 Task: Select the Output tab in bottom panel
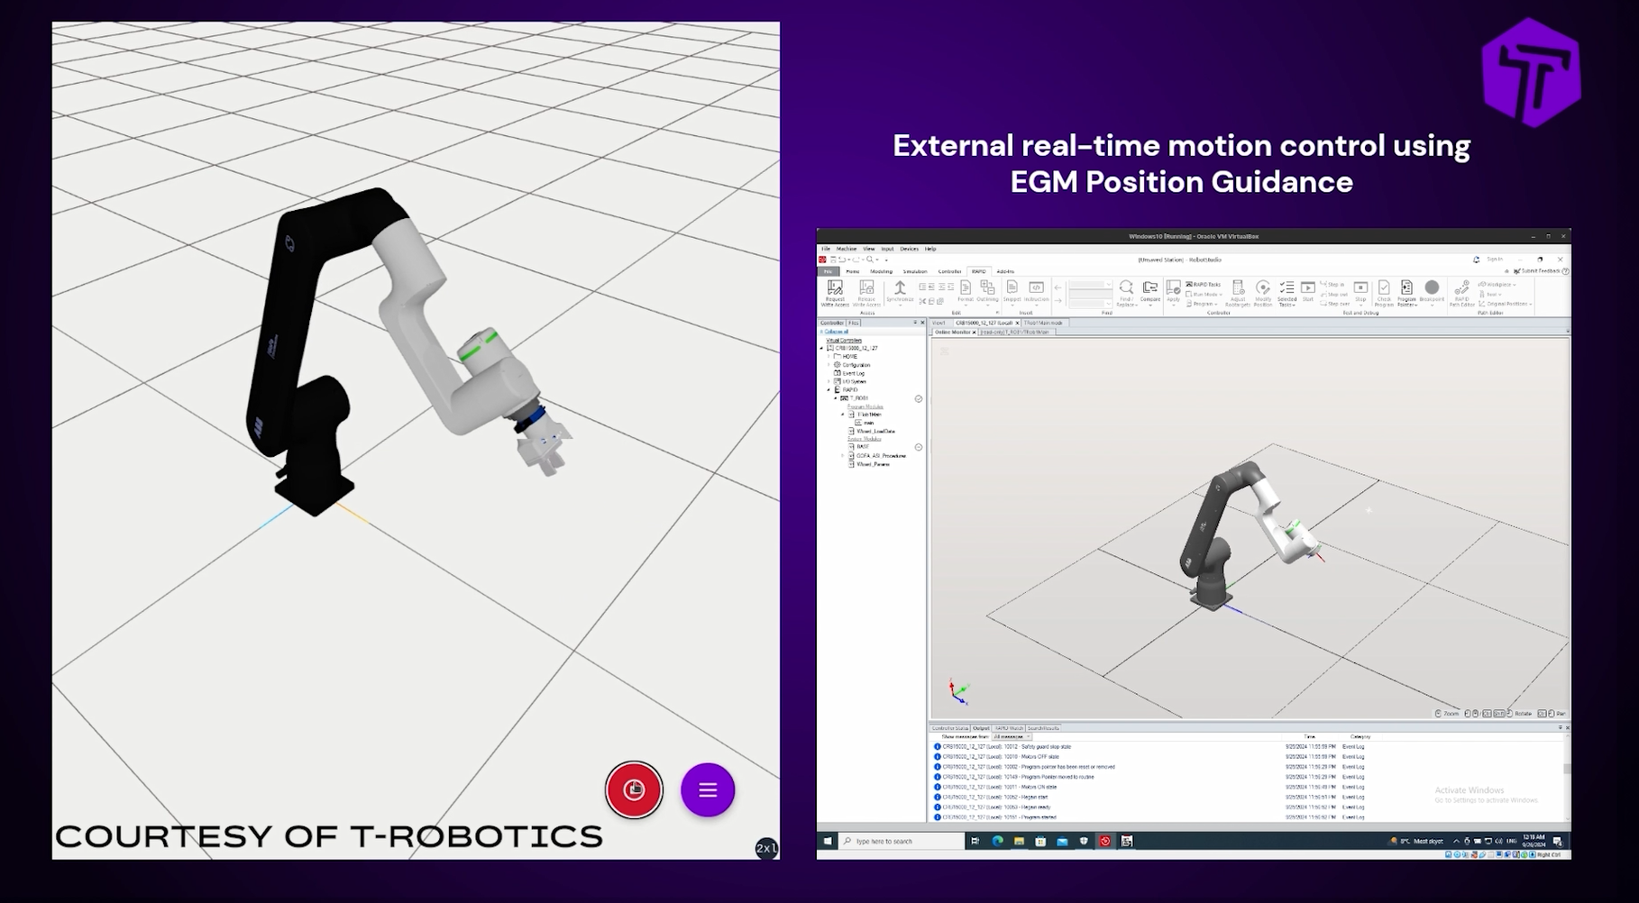click(981, 727)
